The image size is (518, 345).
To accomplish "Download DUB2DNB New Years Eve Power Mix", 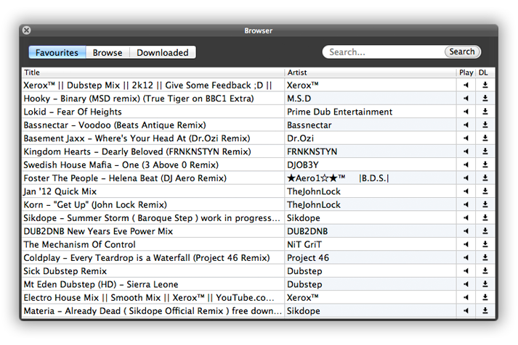I will click(485, 231).
